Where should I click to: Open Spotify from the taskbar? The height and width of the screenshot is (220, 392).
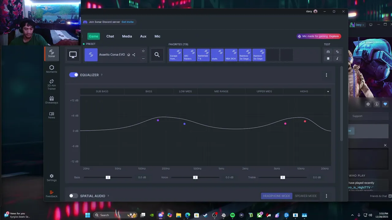point(232,215)
